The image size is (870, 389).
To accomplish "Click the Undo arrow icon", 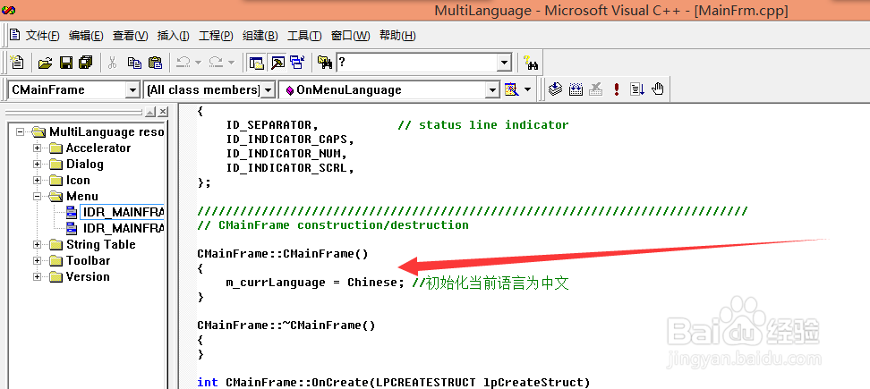I will 183,63.
